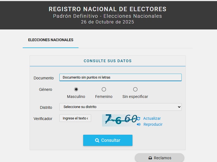Switch to the Elecciones Nacionales tab
Viewport: 217px width, 162px height.
(51, 40)
